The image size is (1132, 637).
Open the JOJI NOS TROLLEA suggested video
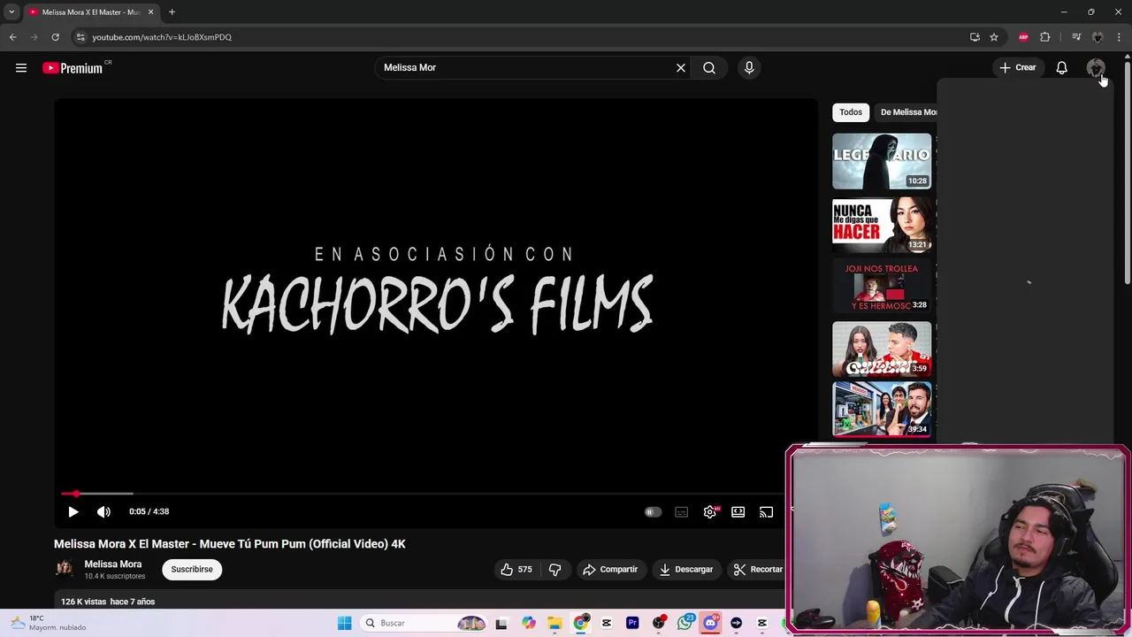(882, 287)
